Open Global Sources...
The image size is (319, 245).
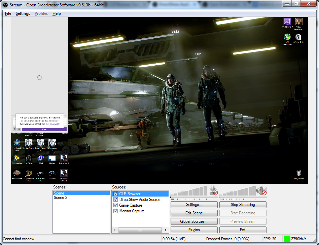point(194,221)
